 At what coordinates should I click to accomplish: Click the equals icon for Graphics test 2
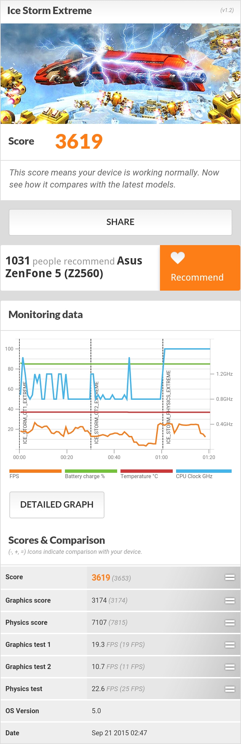pyautogui.click(x=230, y=667)
